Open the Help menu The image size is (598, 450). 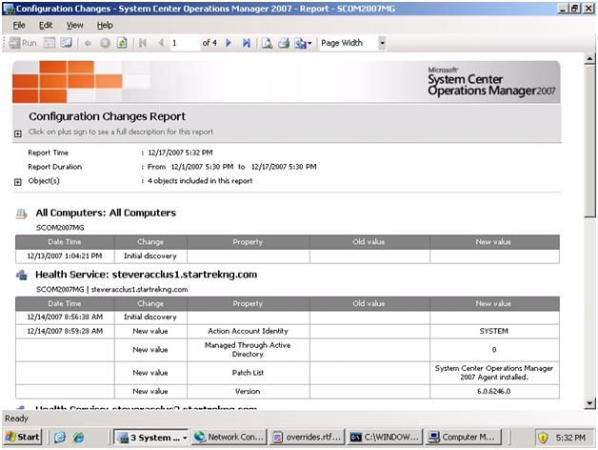pyautogui.click(x=105, y=25)
